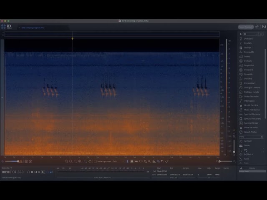Click the Repair Assistant button
The width and height of the screenshot is (267, 200).
pyautogui.click(x=246, y=27)
